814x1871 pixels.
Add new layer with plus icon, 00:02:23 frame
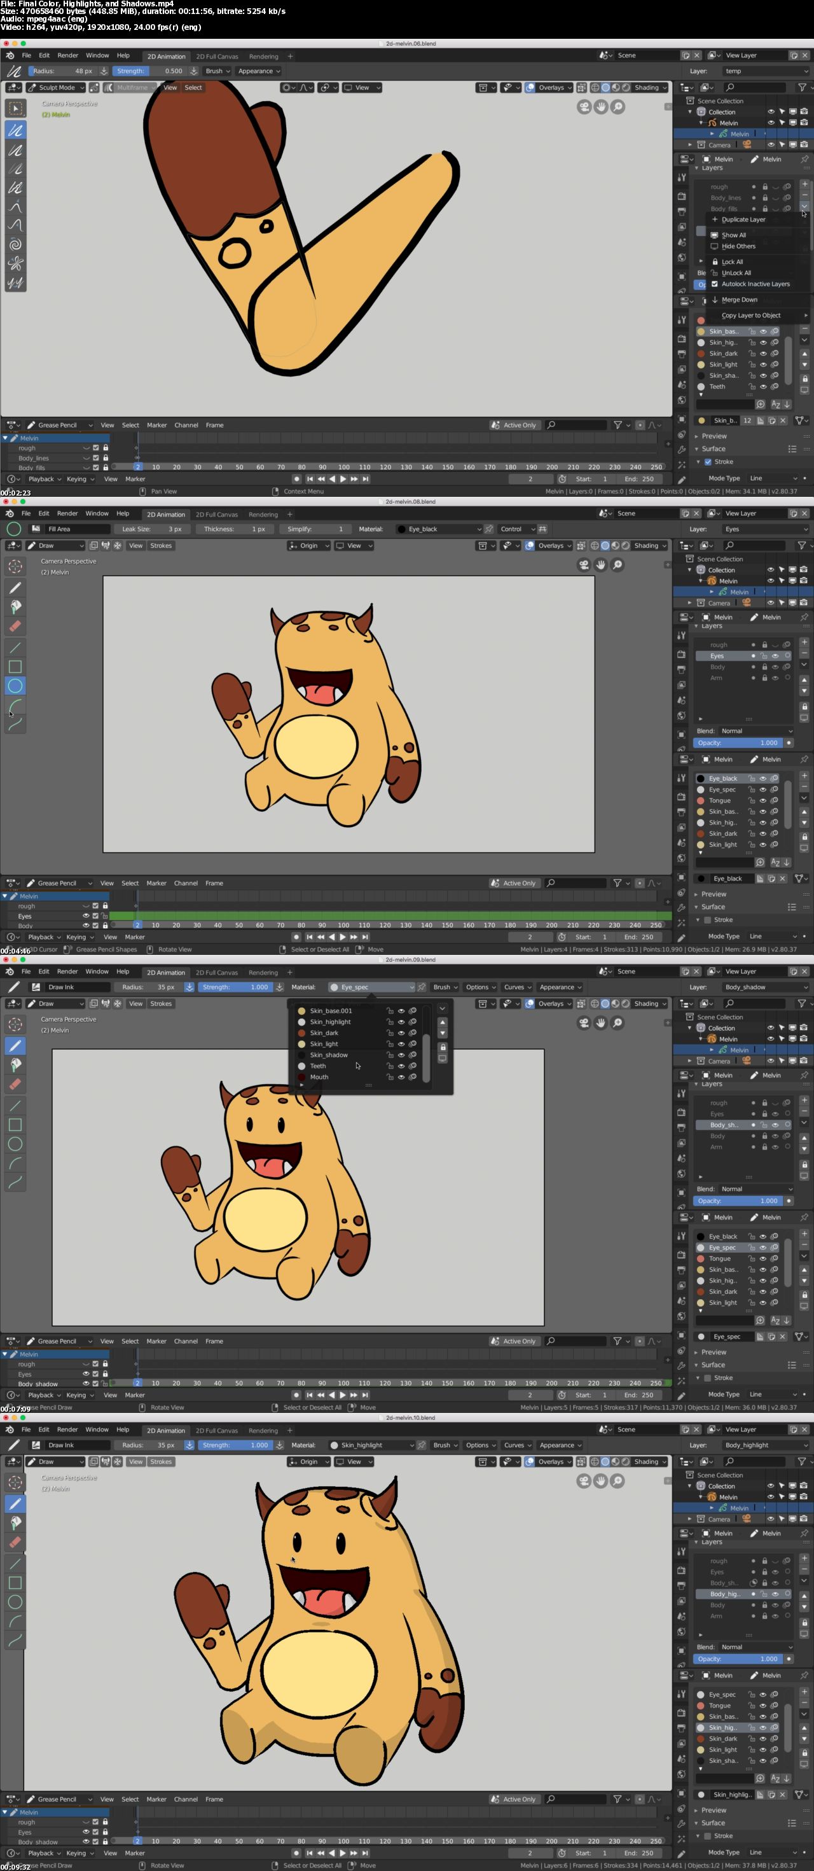point(804,184)
